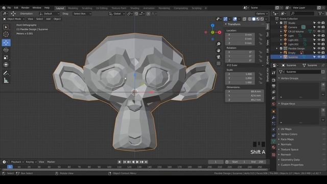This screenshot has width=327, height=184.
Task: Select the Select Box tool in toolbar
Action: [x=6, y=27]
